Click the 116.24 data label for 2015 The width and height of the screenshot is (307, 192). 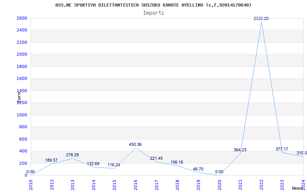coord(114,165)
